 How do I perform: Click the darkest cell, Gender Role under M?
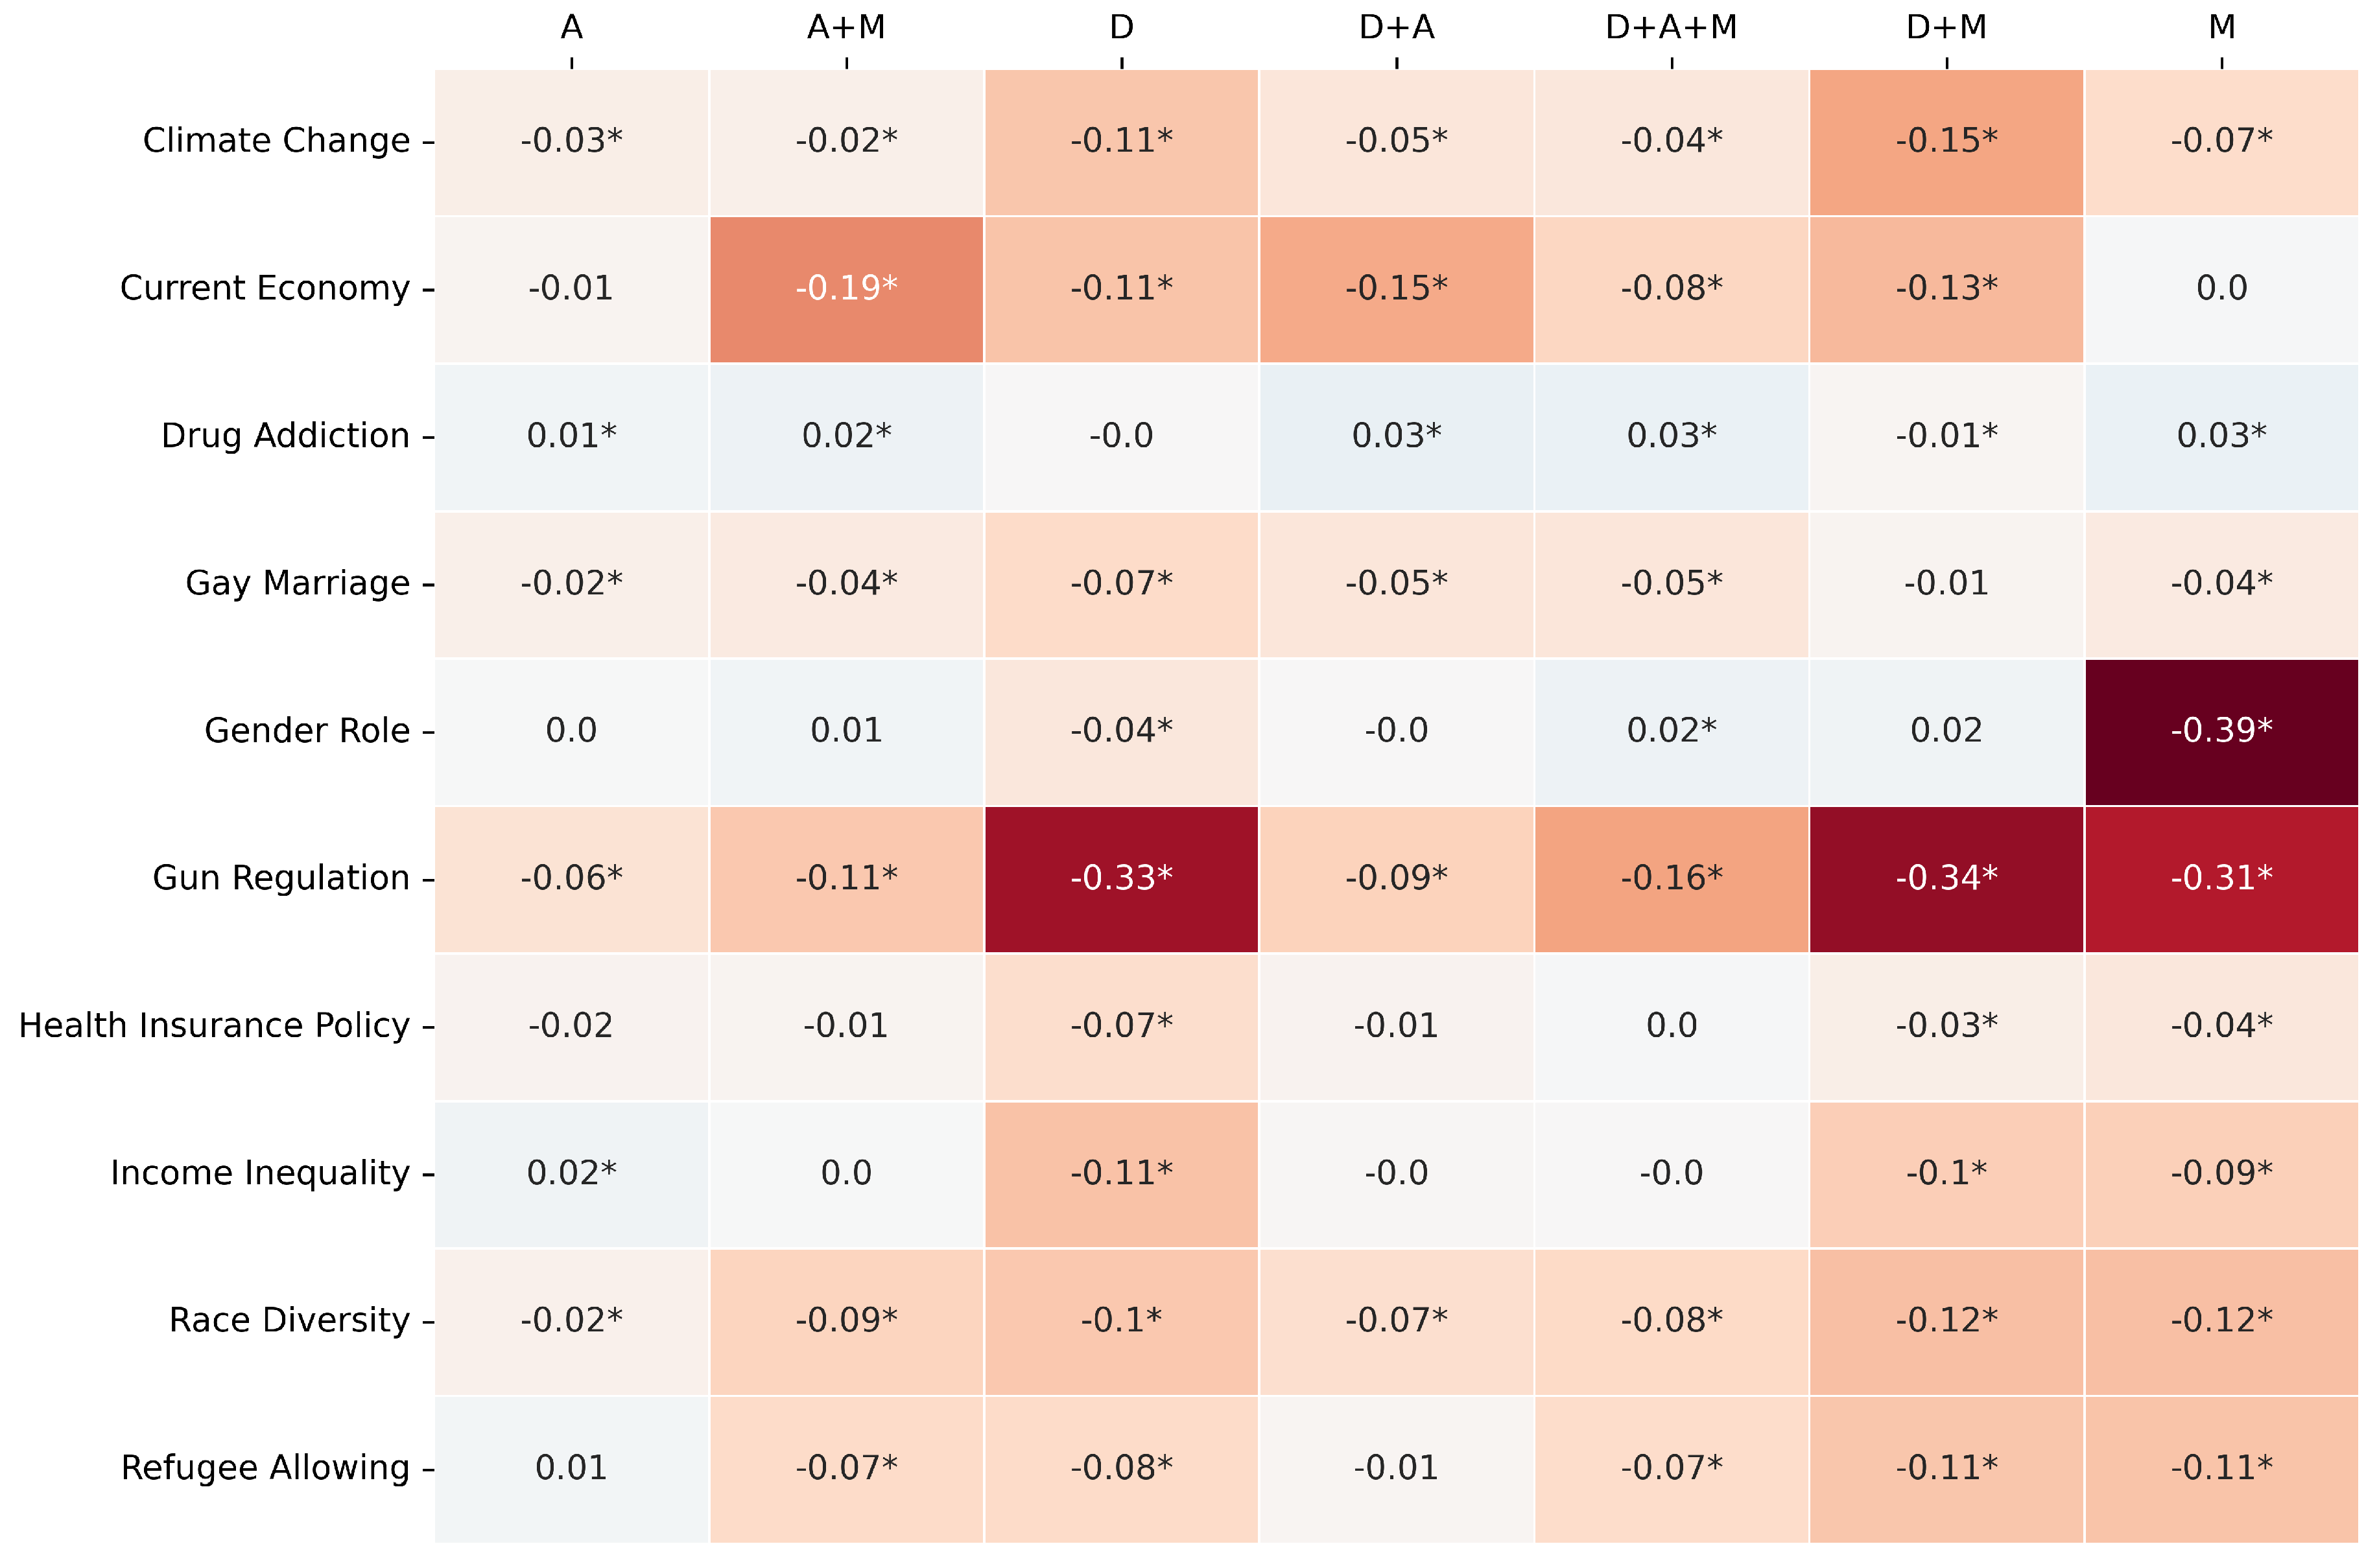(x=2220, y=731)
